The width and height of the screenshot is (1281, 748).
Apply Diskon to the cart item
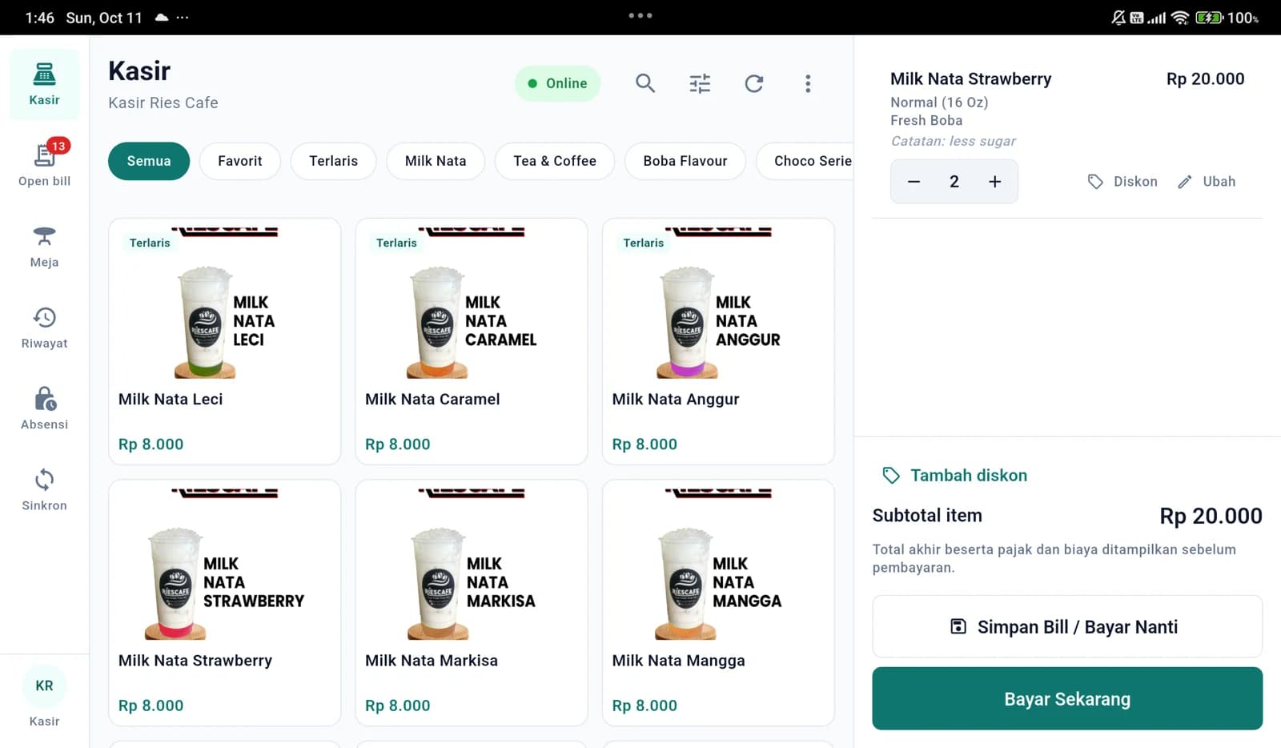tap(1122, 182)
